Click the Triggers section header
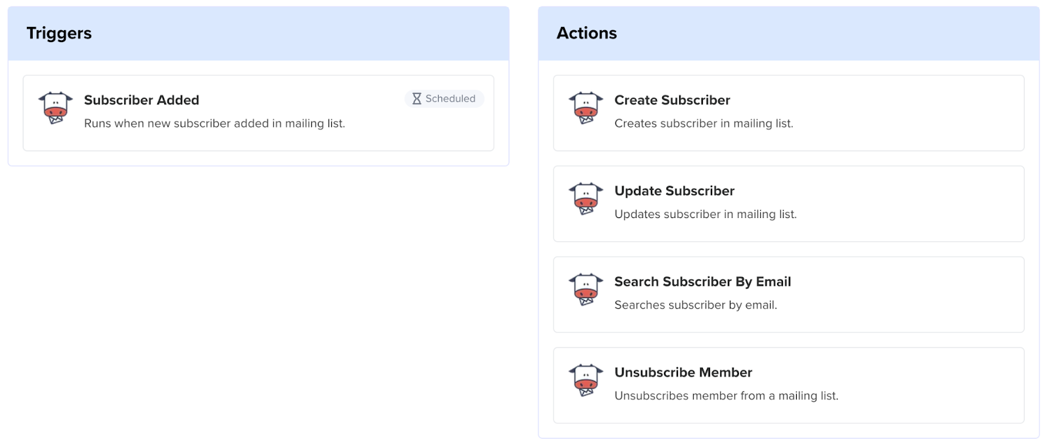This screenshot has width=1051, height=446. pyautogui.click(x=59, y=33)
